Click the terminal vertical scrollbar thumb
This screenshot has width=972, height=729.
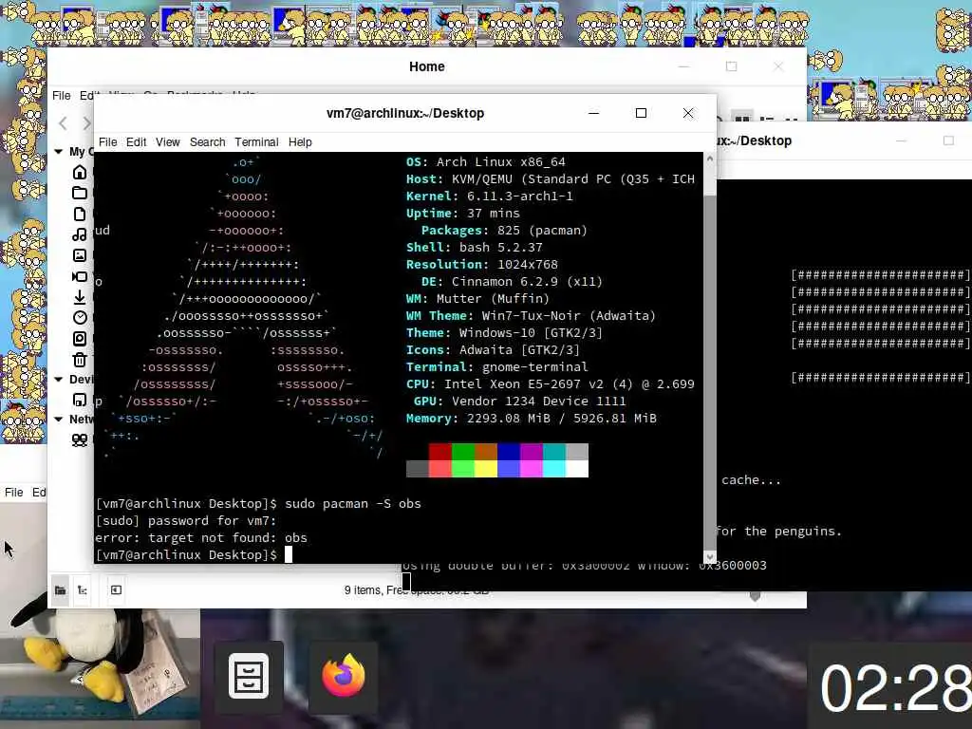[710, 372]
